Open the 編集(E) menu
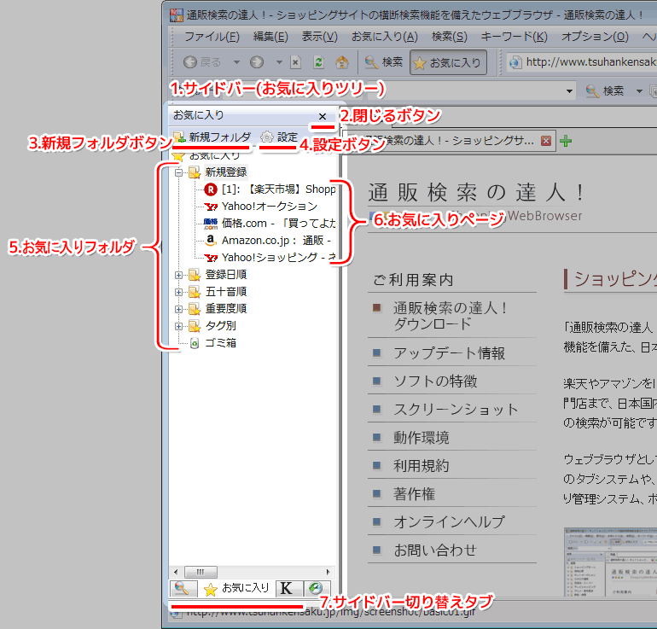Viewport: 657px width, 629px height. coord(270,37)
